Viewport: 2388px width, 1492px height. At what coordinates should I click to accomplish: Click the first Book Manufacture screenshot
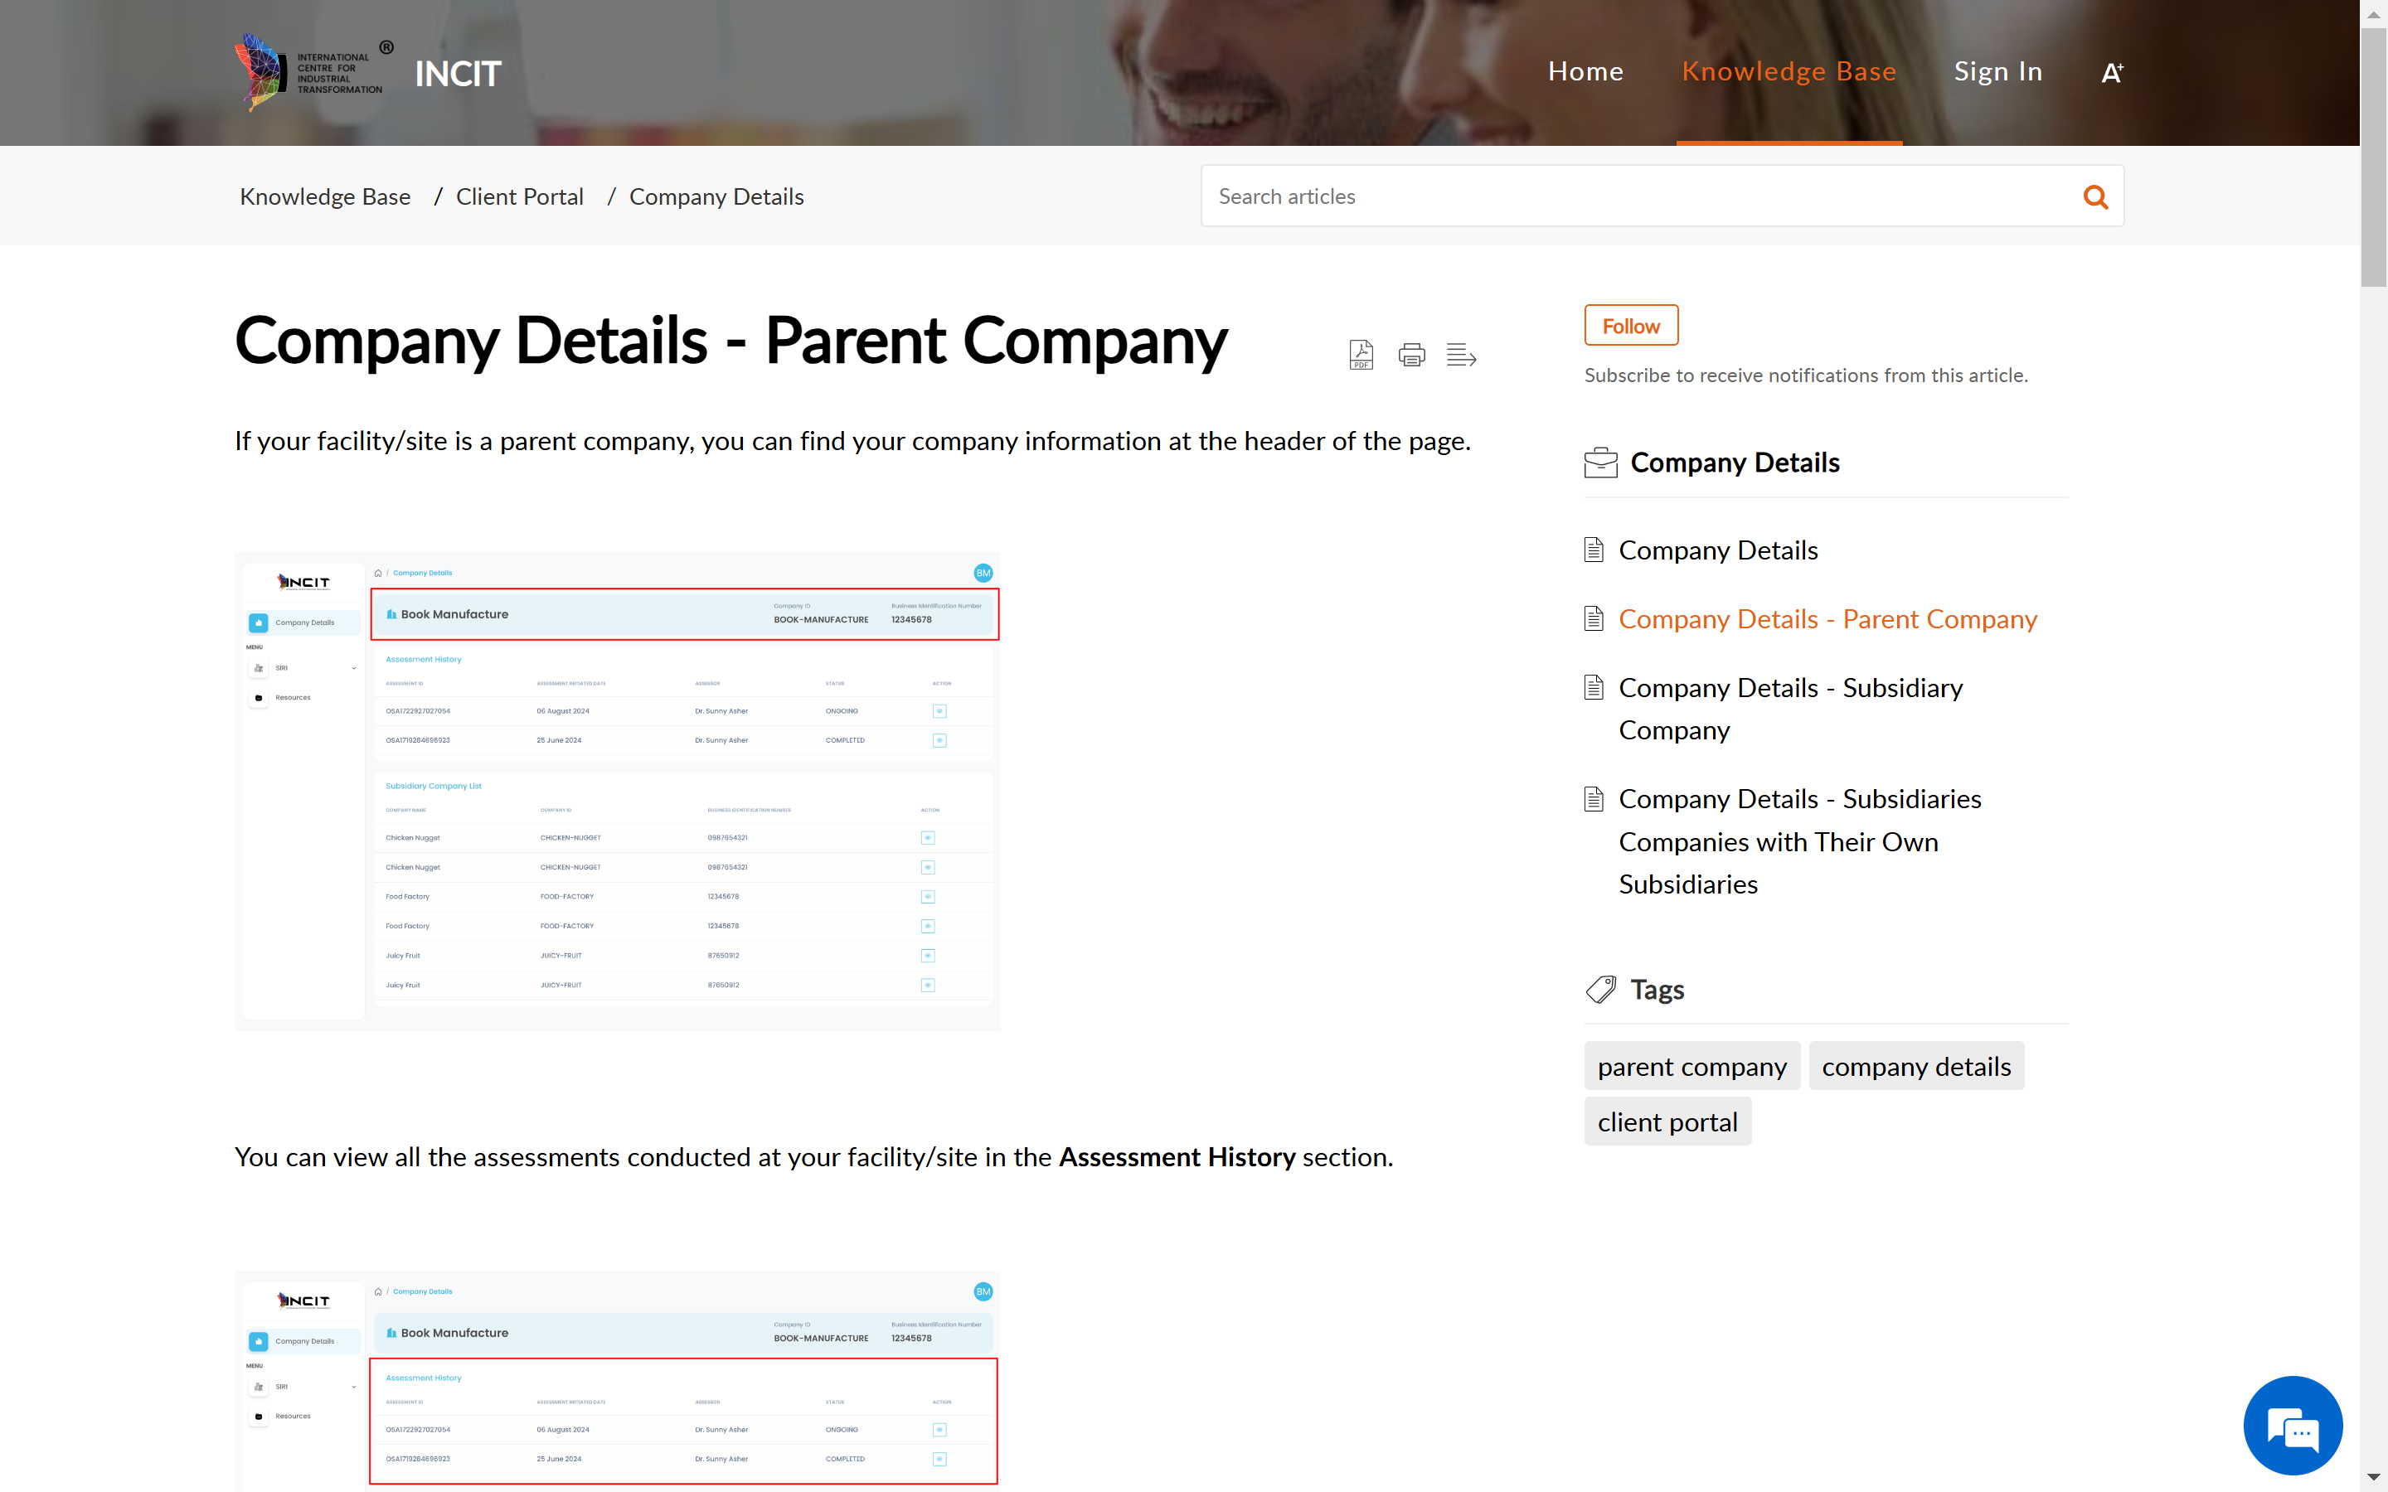pyautogui.click(x=618, y=792)
